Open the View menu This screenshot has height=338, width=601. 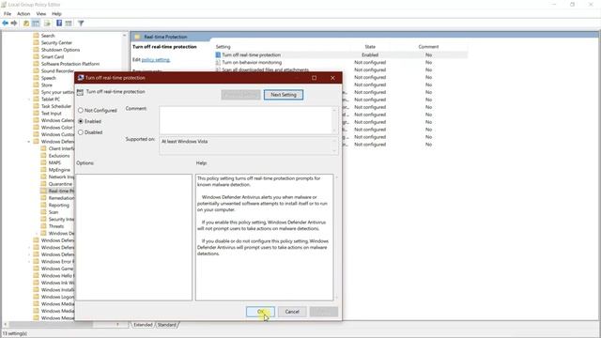pos(41,14)
